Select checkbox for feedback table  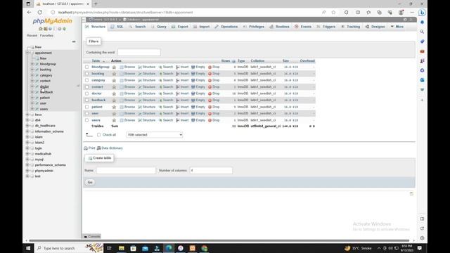pos(87,100)
